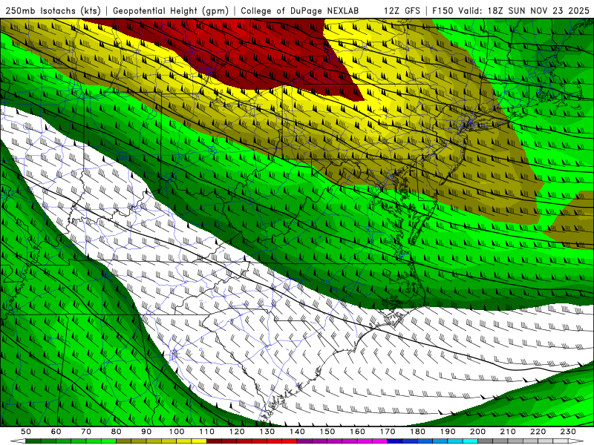Click the '140' color scale label
This screenshot has height=445, width=594.
click(297, 432)
